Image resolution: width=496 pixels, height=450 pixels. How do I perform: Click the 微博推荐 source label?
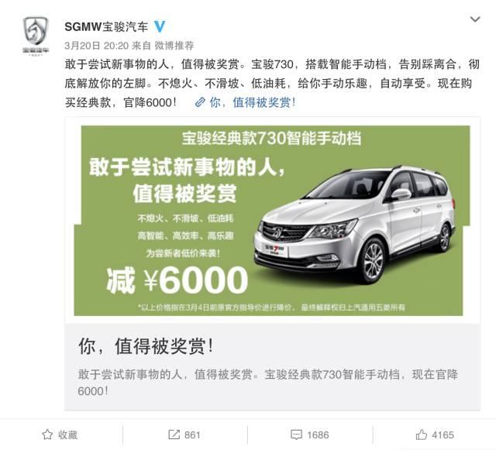coord(174,46)
